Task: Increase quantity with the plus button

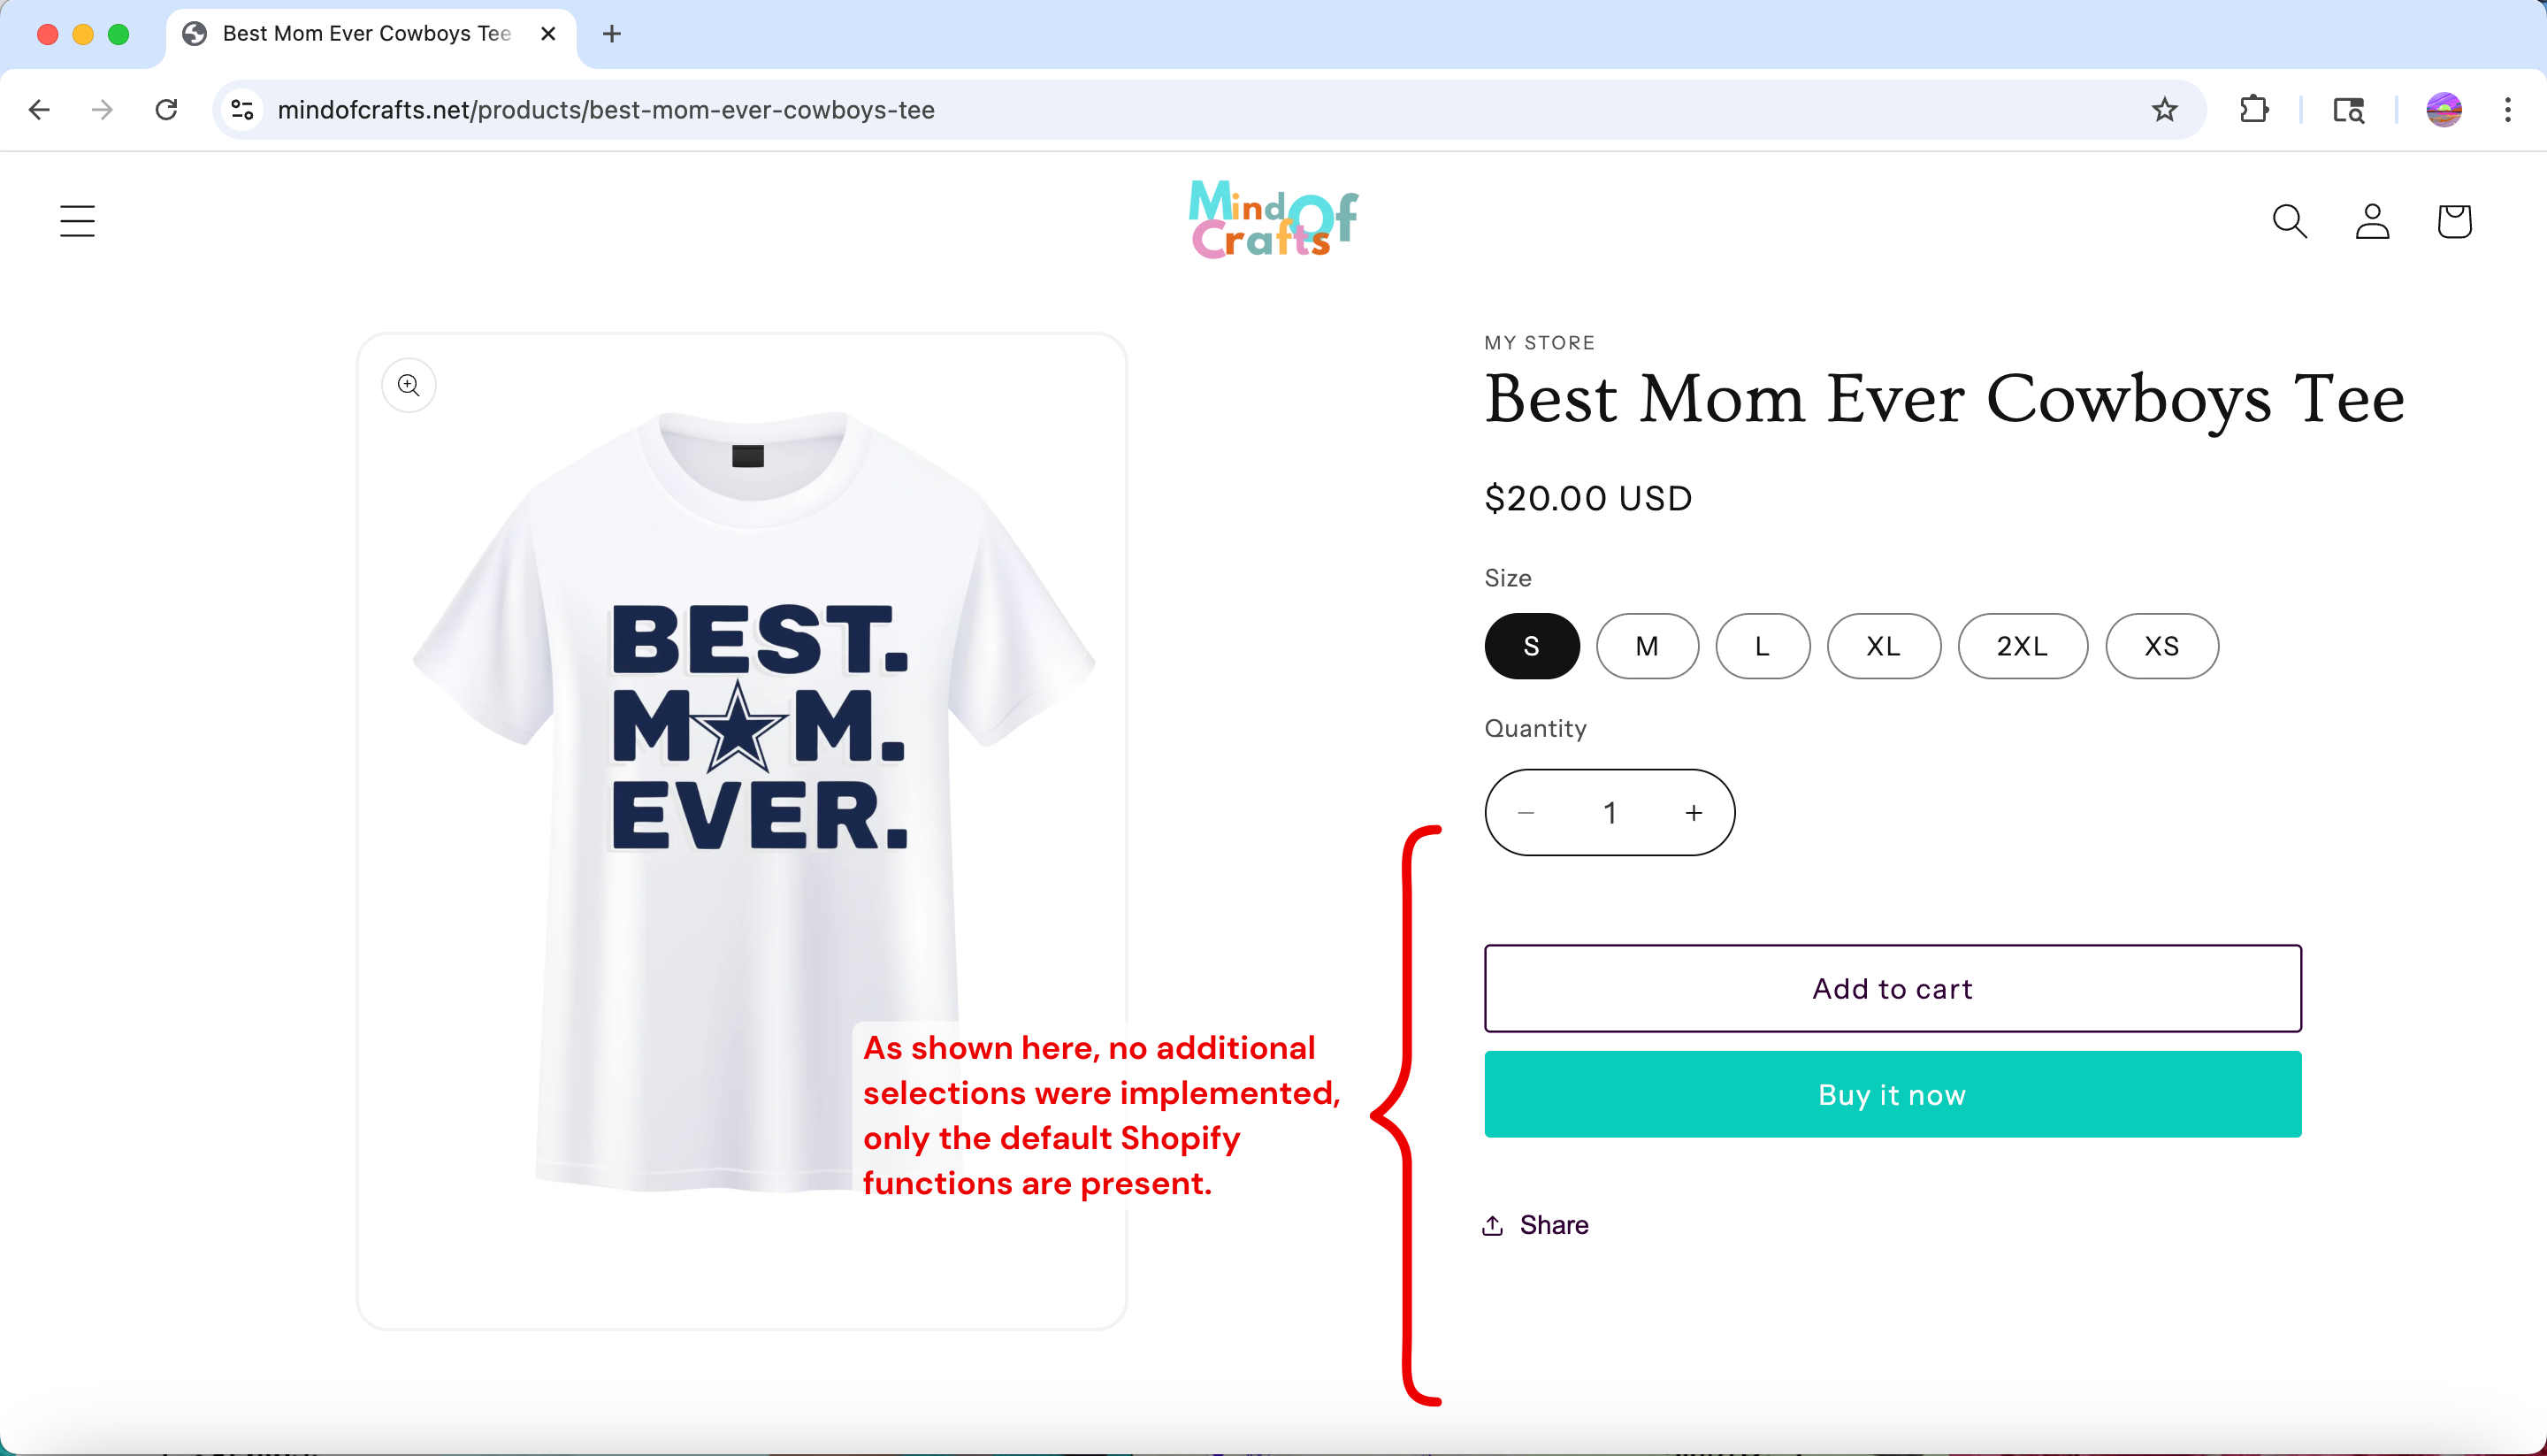Action: pos(1694,813)
